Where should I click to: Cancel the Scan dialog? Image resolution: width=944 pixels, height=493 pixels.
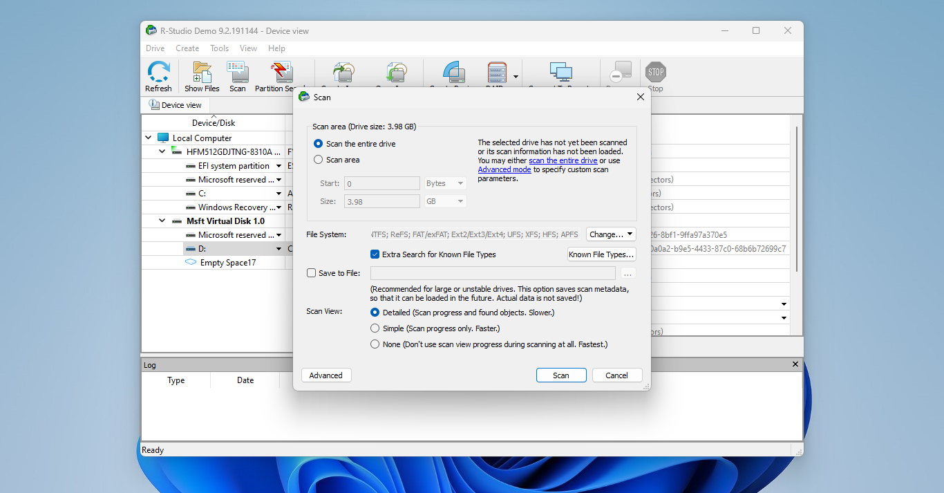[x=617, y=375]
